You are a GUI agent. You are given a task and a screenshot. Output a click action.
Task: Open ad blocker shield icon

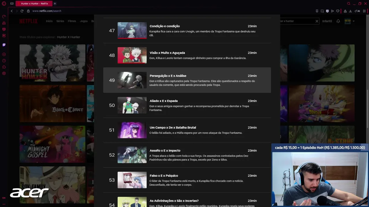(x=327, y=11)
